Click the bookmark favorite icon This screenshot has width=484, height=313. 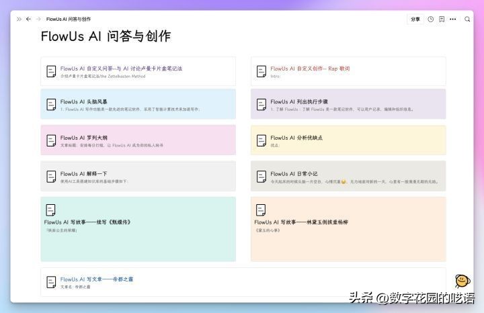(x=442, y=19)
